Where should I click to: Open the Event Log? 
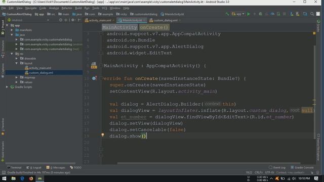coord(277,167)
